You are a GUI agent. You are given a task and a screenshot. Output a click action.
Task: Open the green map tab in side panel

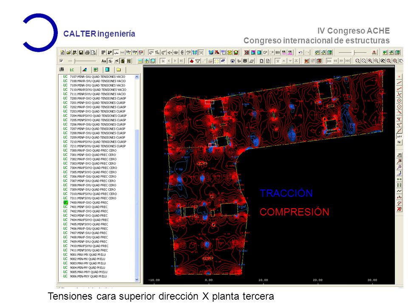click(x=96, y=70)
